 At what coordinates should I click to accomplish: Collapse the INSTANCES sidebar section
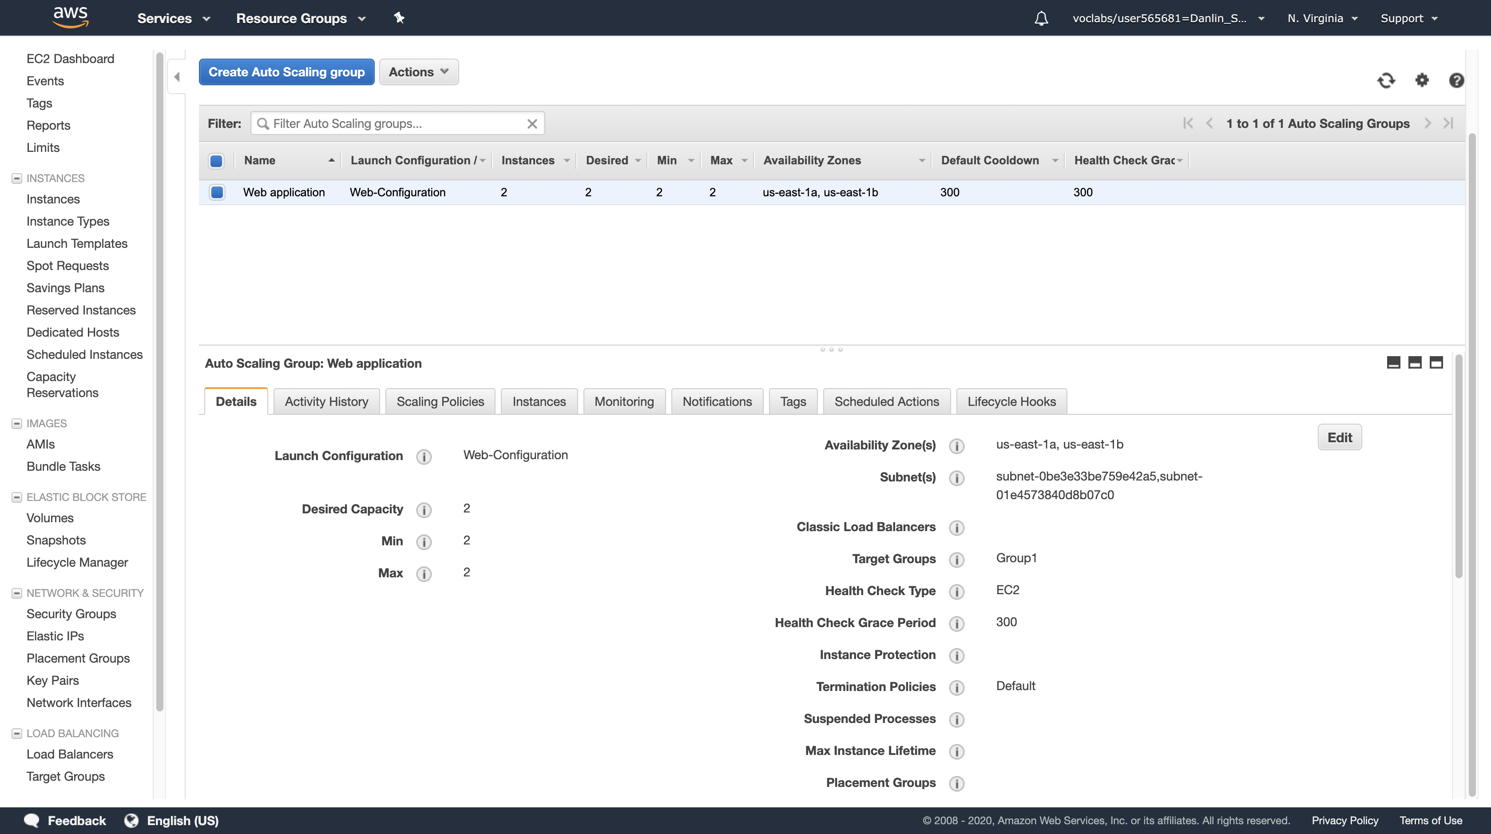(x=17, y=178)
